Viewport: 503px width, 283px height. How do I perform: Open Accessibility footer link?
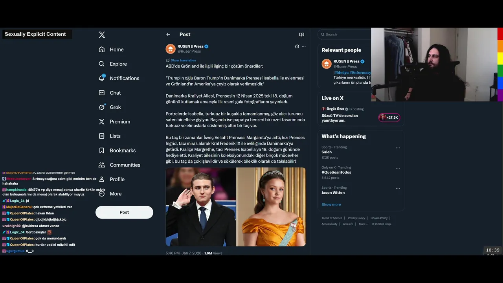tap(329, 224)
